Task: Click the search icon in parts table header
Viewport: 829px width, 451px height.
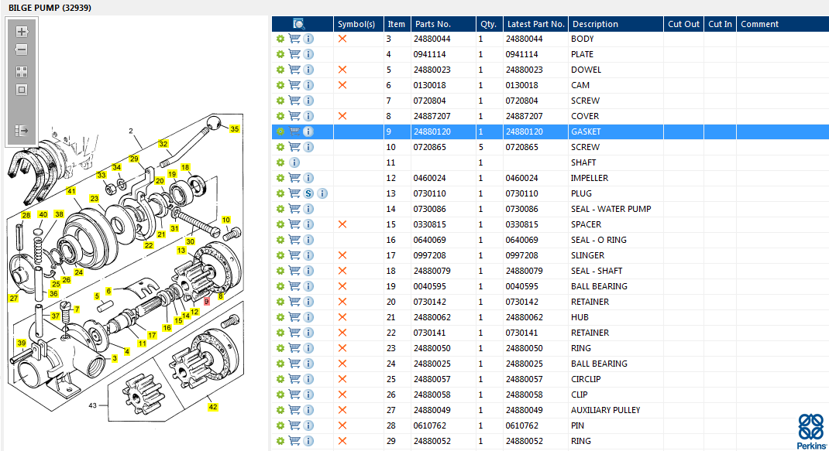Action: pyautogui.click(x=300, y=24)
